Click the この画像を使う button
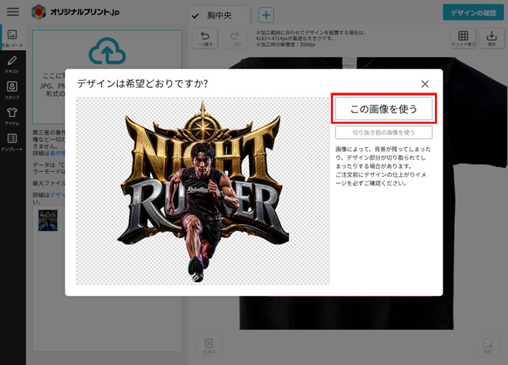This screenshot has width=508, height=365. point(384,109)
